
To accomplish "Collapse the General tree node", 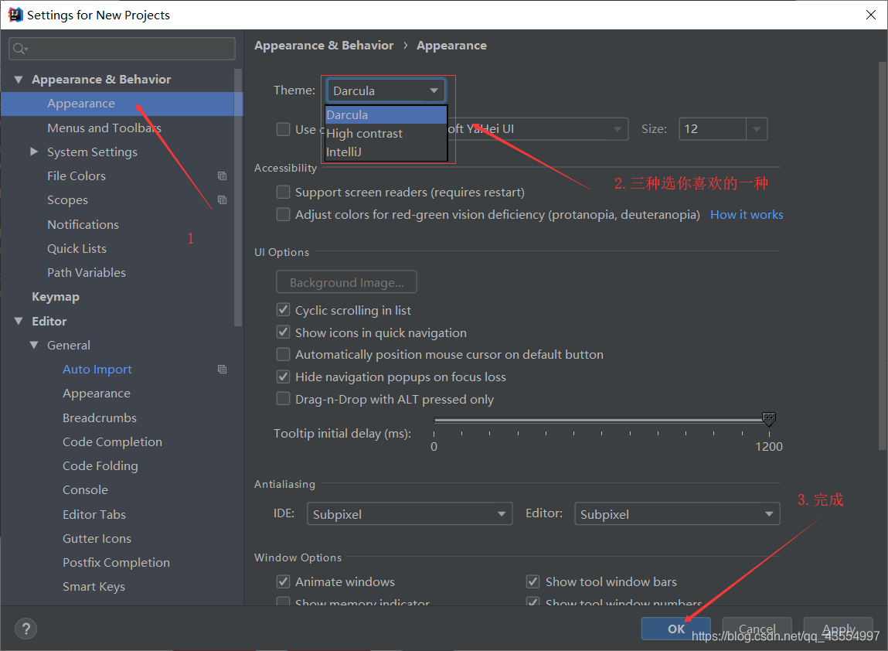I will pyautogui.click(x=34, y=345).
